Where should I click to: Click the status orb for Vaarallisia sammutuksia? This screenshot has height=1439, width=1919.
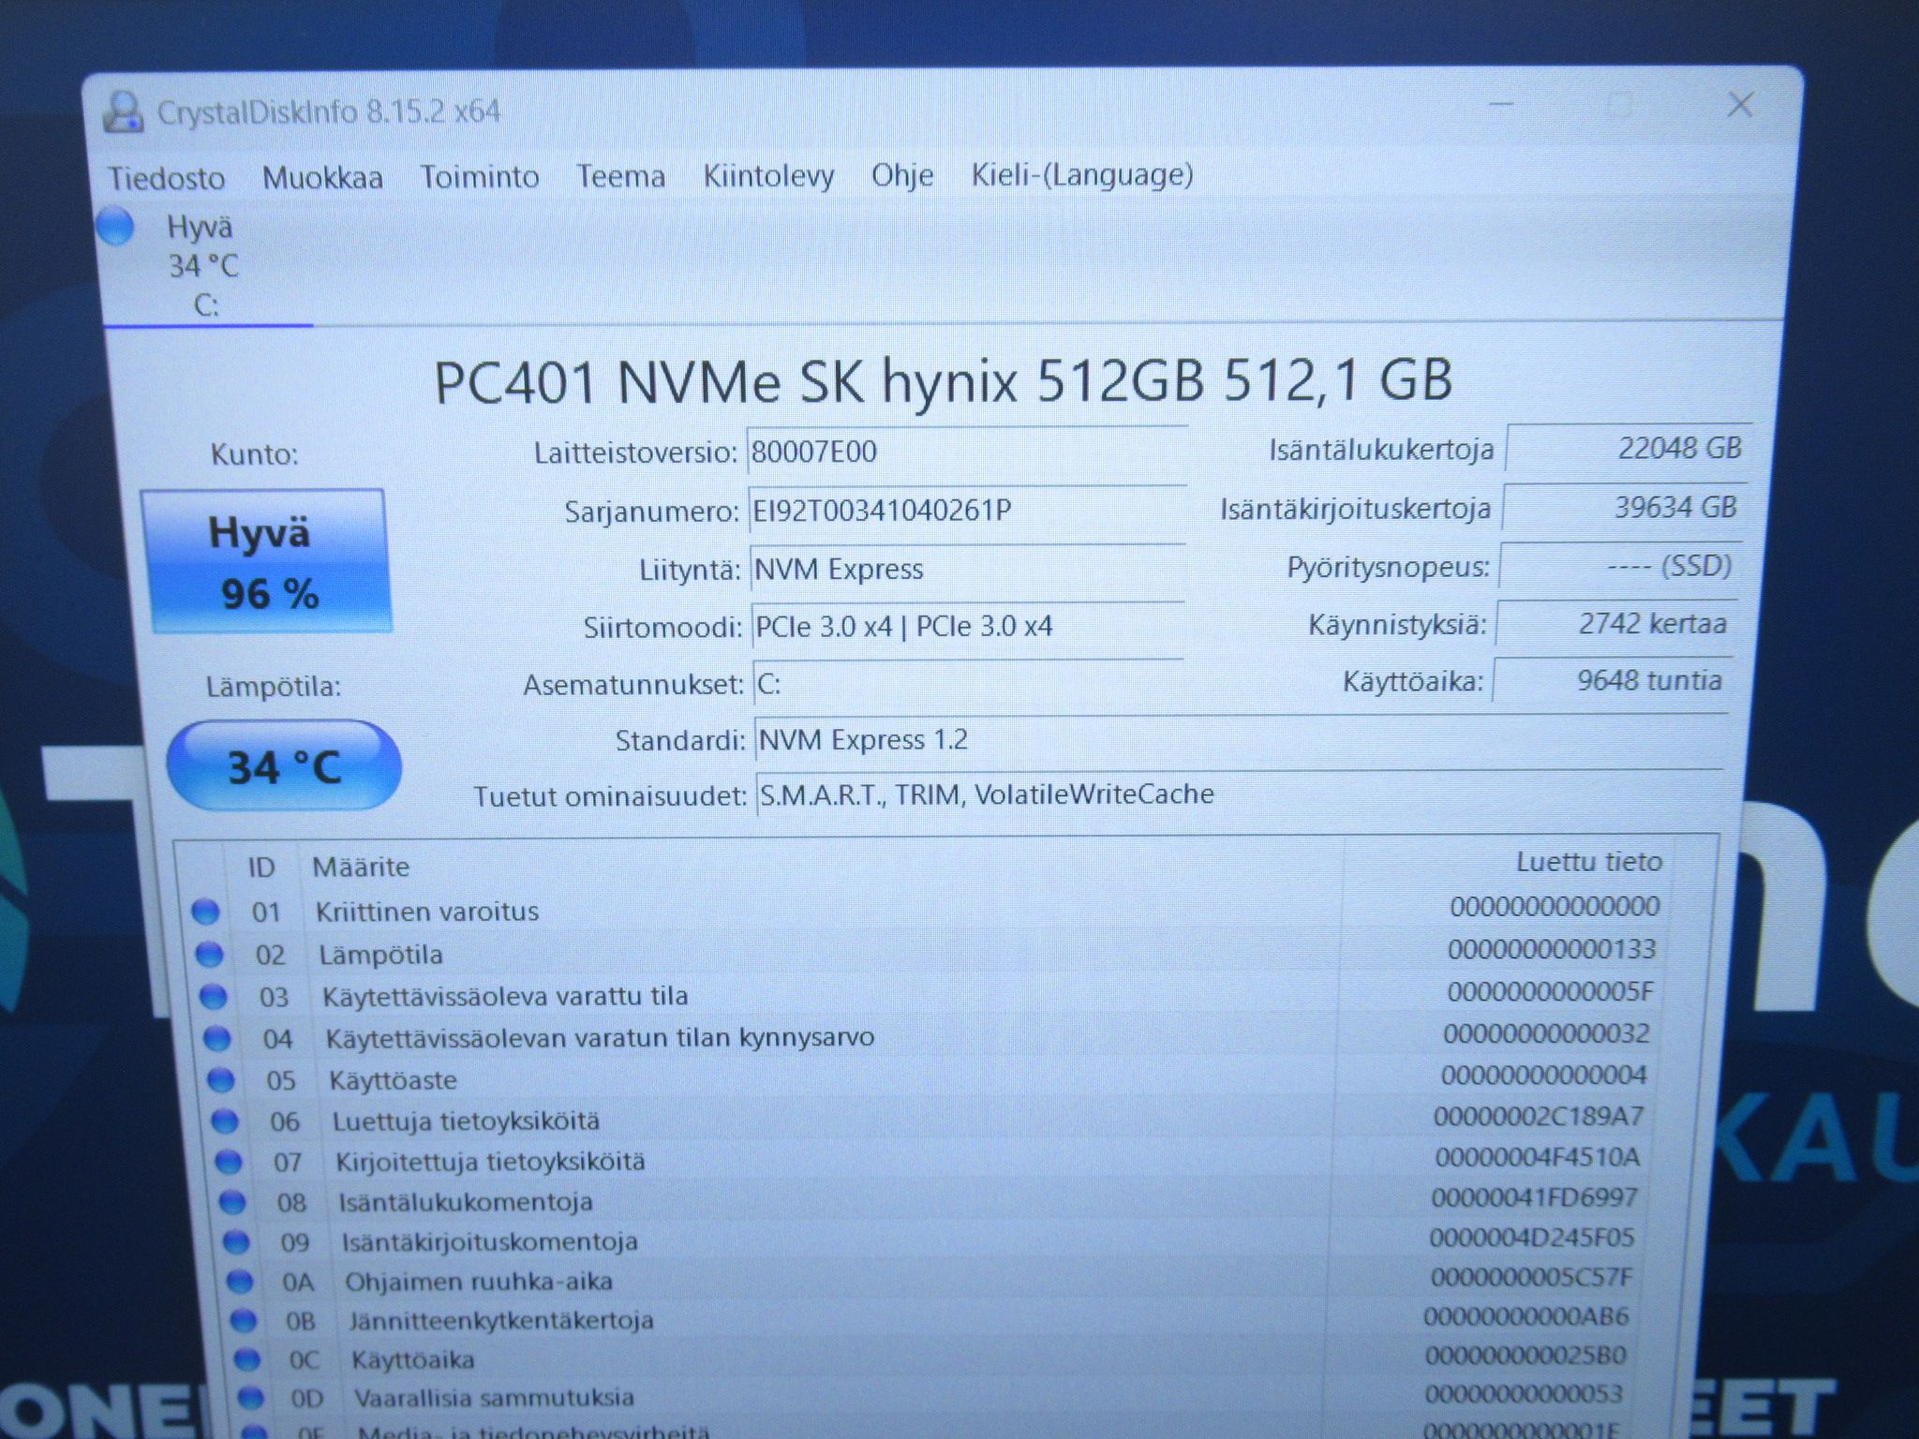[251, 1399]
